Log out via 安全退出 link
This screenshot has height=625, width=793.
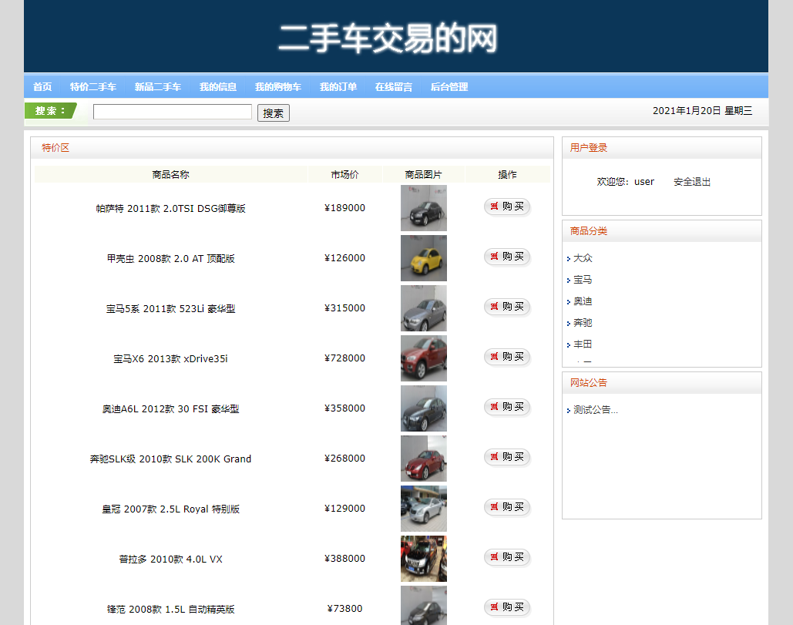click(x=691, y=182)
